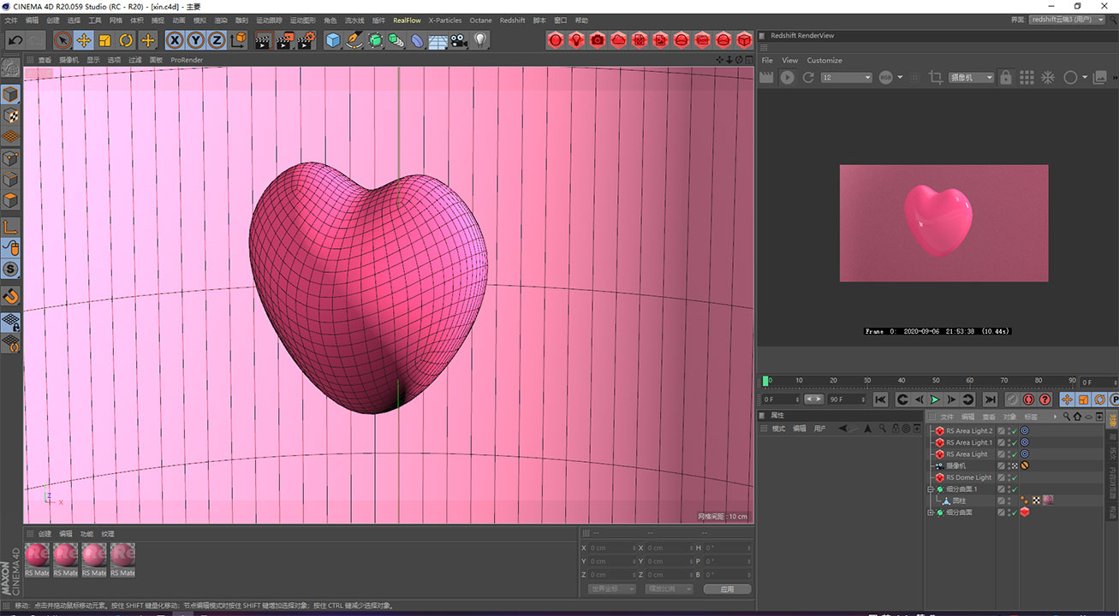Viewport: 1119px width, 616px height.
Task: Play animation forward green arrow
Action: [935, 400]
